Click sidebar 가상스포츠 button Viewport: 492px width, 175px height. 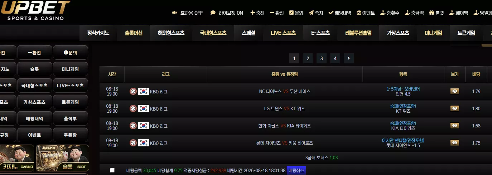pyautogui.click(x=34, y=102)
